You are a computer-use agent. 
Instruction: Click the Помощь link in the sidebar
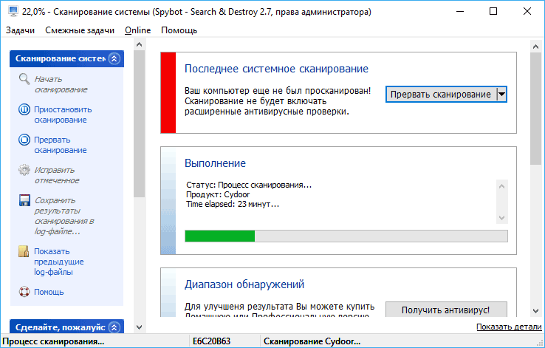point(49,292)
